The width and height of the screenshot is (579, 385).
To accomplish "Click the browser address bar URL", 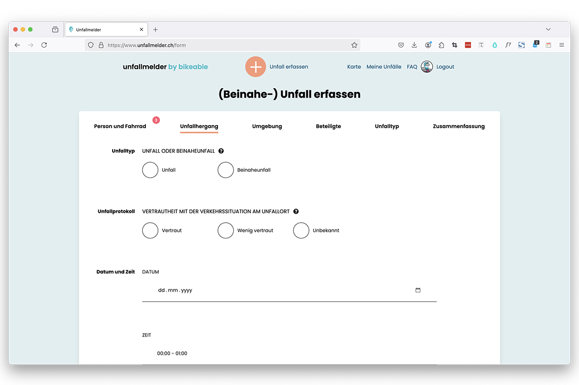I will [x=222, y=45].
